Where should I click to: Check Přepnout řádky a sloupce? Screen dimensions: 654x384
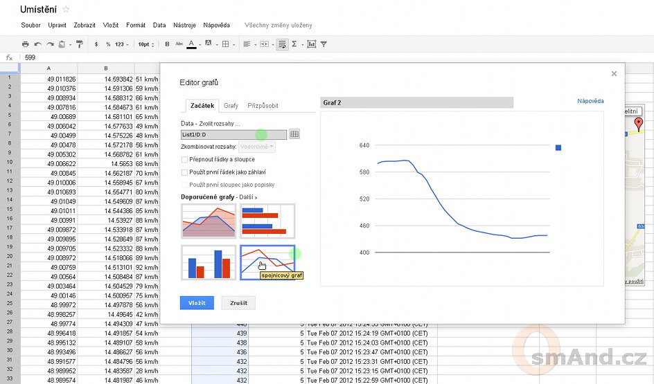pos(184,160)
